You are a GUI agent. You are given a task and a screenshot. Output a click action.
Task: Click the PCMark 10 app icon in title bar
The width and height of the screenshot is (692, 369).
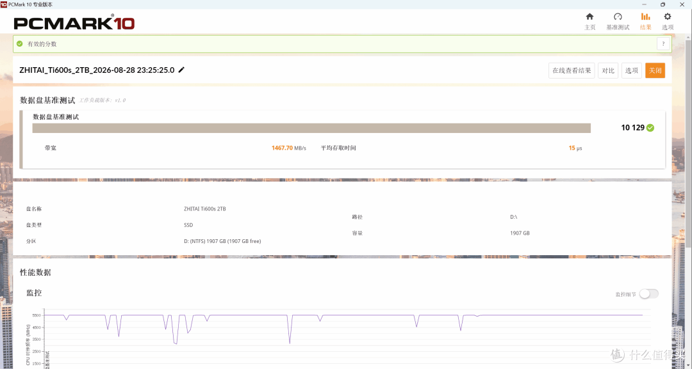point(4,4)
